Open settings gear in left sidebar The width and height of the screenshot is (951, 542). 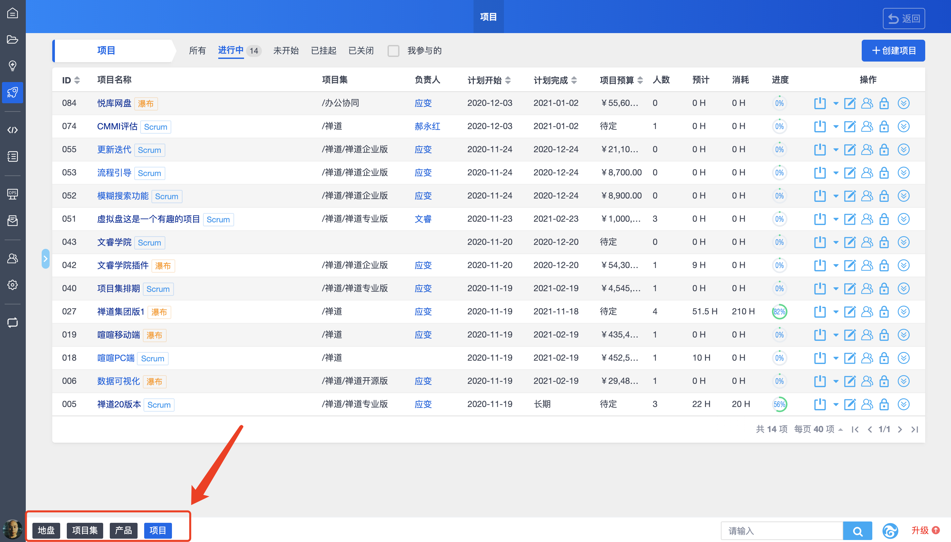coord(12,285)
